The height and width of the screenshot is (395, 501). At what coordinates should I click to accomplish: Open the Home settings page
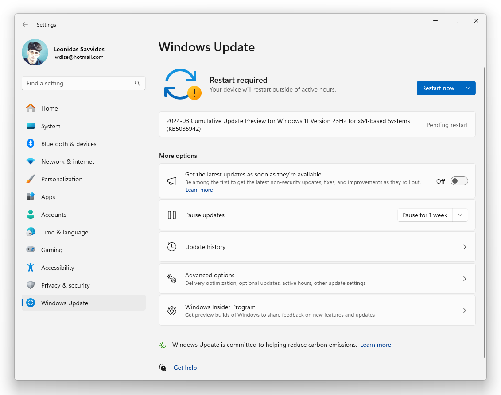click(x=84, y=108)
